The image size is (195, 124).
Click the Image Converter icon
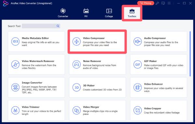pyautogui.click(x=15, y=87)
